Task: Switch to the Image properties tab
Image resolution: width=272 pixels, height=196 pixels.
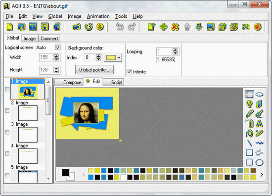Action: click(30, 39)
